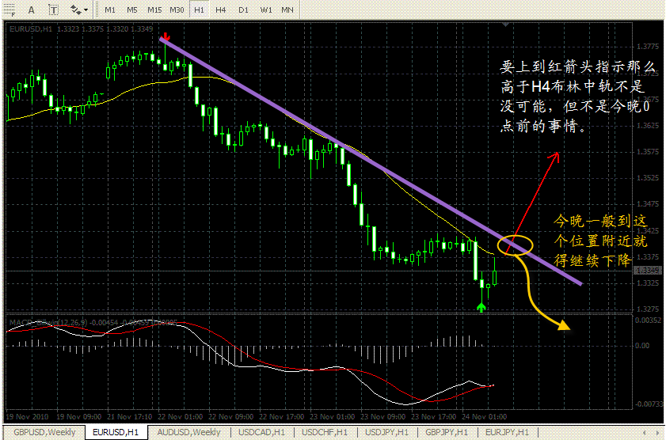The image size is (666, 440).
Task: Click the 24 Nov 01:00 time label
Action: (484, 417)
